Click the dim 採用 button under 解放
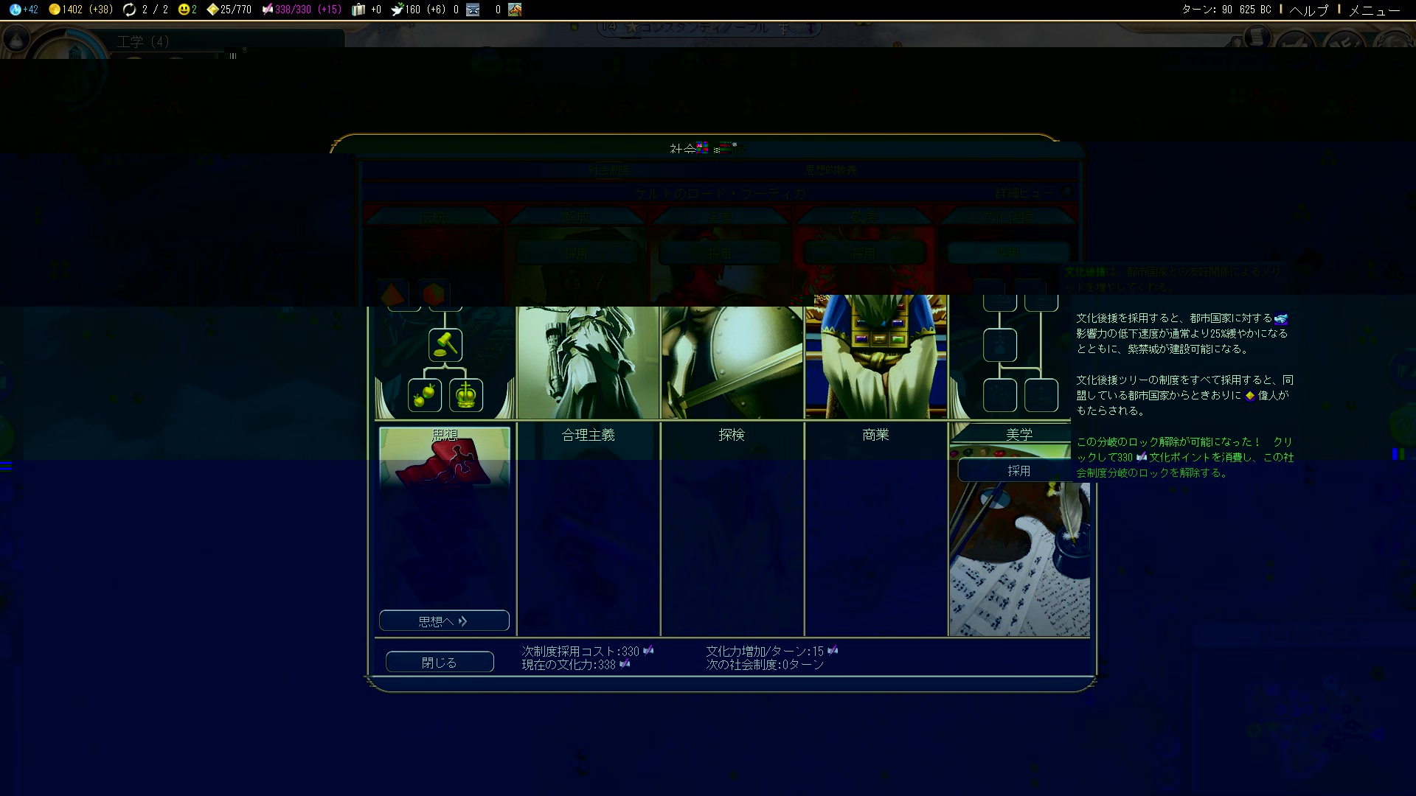This screenshot has width=1416, height=796. pyautogui.click(x=577, y=253)
